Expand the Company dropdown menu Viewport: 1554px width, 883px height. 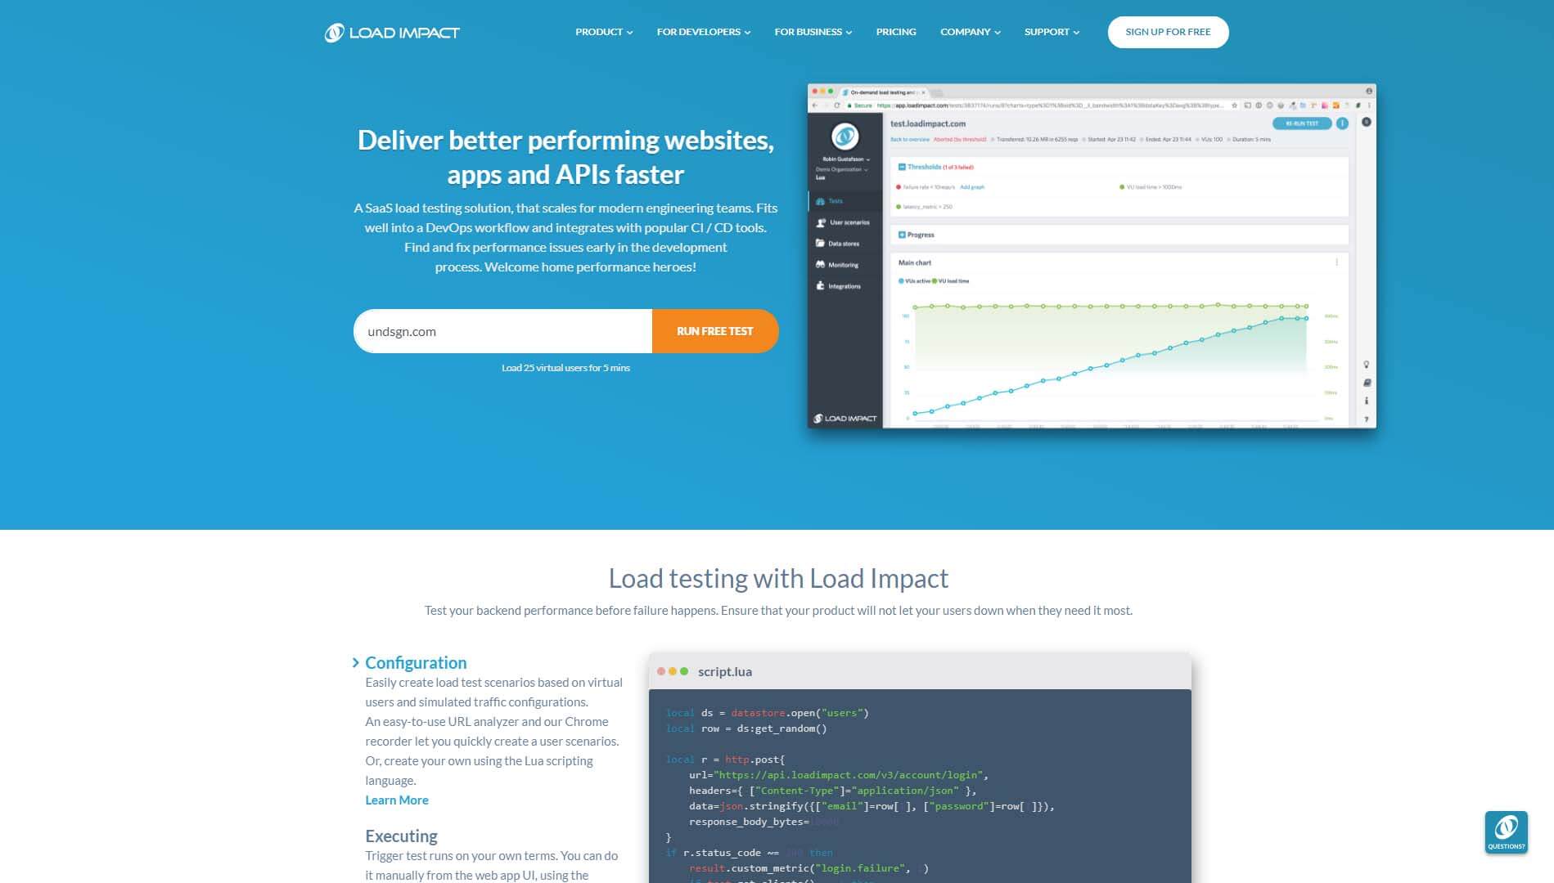click(x=970, y=32)
